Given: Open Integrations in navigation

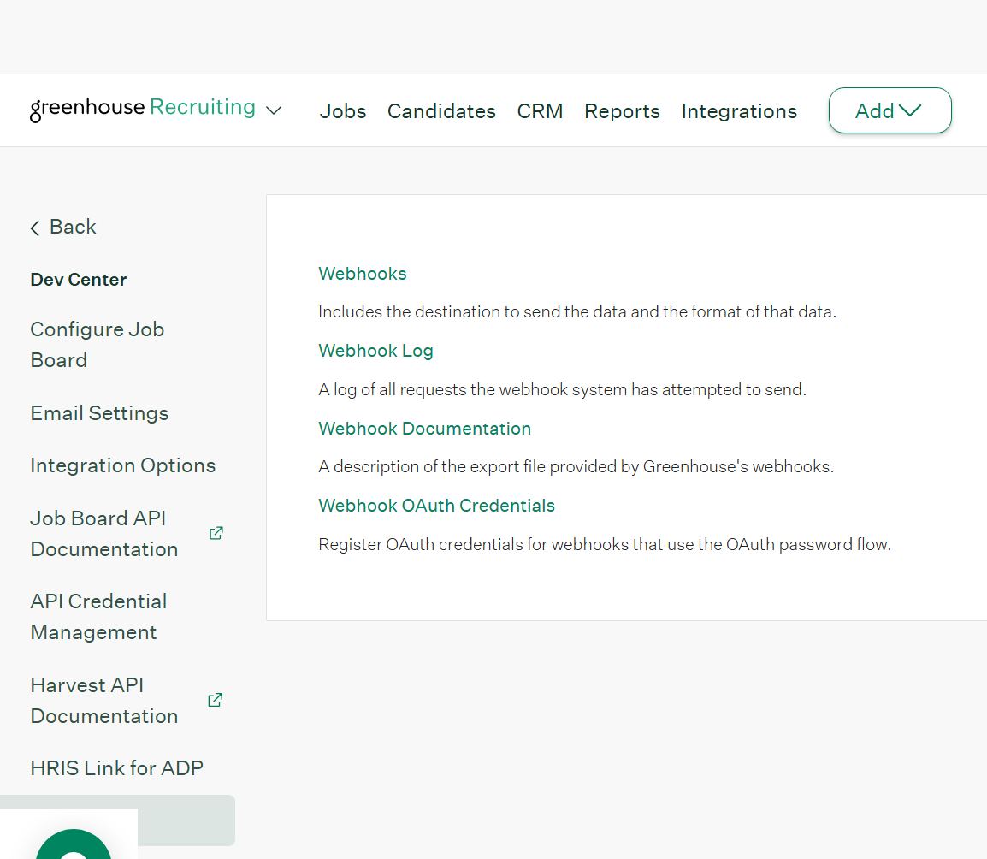Looking at the screenshot, I should coord(739,111).
